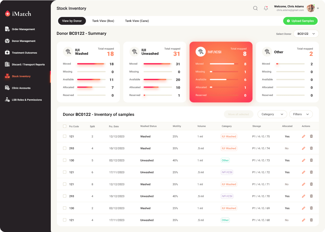Delete the sample stored at P1 / 4 / E / 68
The image size is (325, 232).
pos(311,220)
